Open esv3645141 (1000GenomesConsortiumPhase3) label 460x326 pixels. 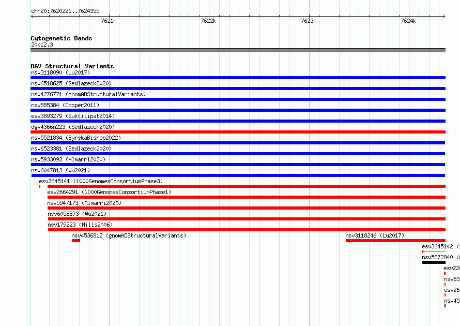click(x=101, y=181)
